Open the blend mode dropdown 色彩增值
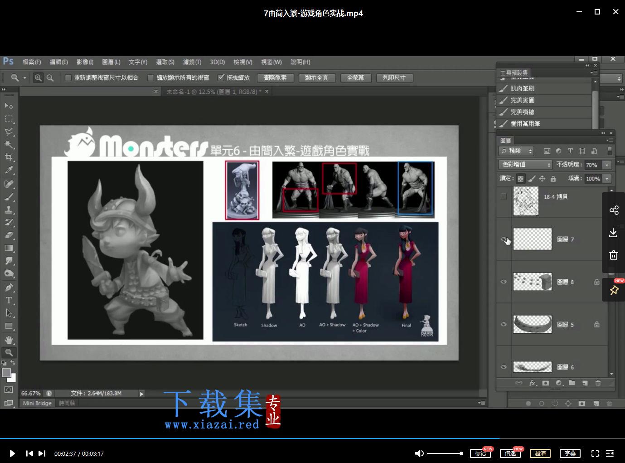Image resolution: width=625 pixels, height=463 pixels. pos(525,165)
